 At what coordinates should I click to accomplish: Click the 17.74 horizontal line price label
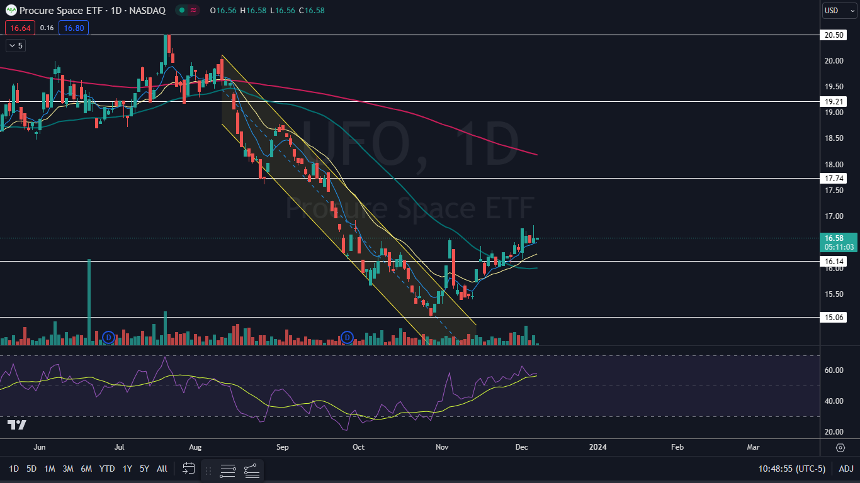coord(834,179)
